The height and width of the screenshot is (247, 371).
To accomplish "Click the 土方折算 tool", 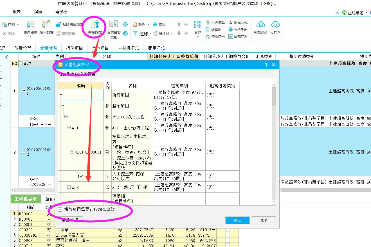I will 215,22.
